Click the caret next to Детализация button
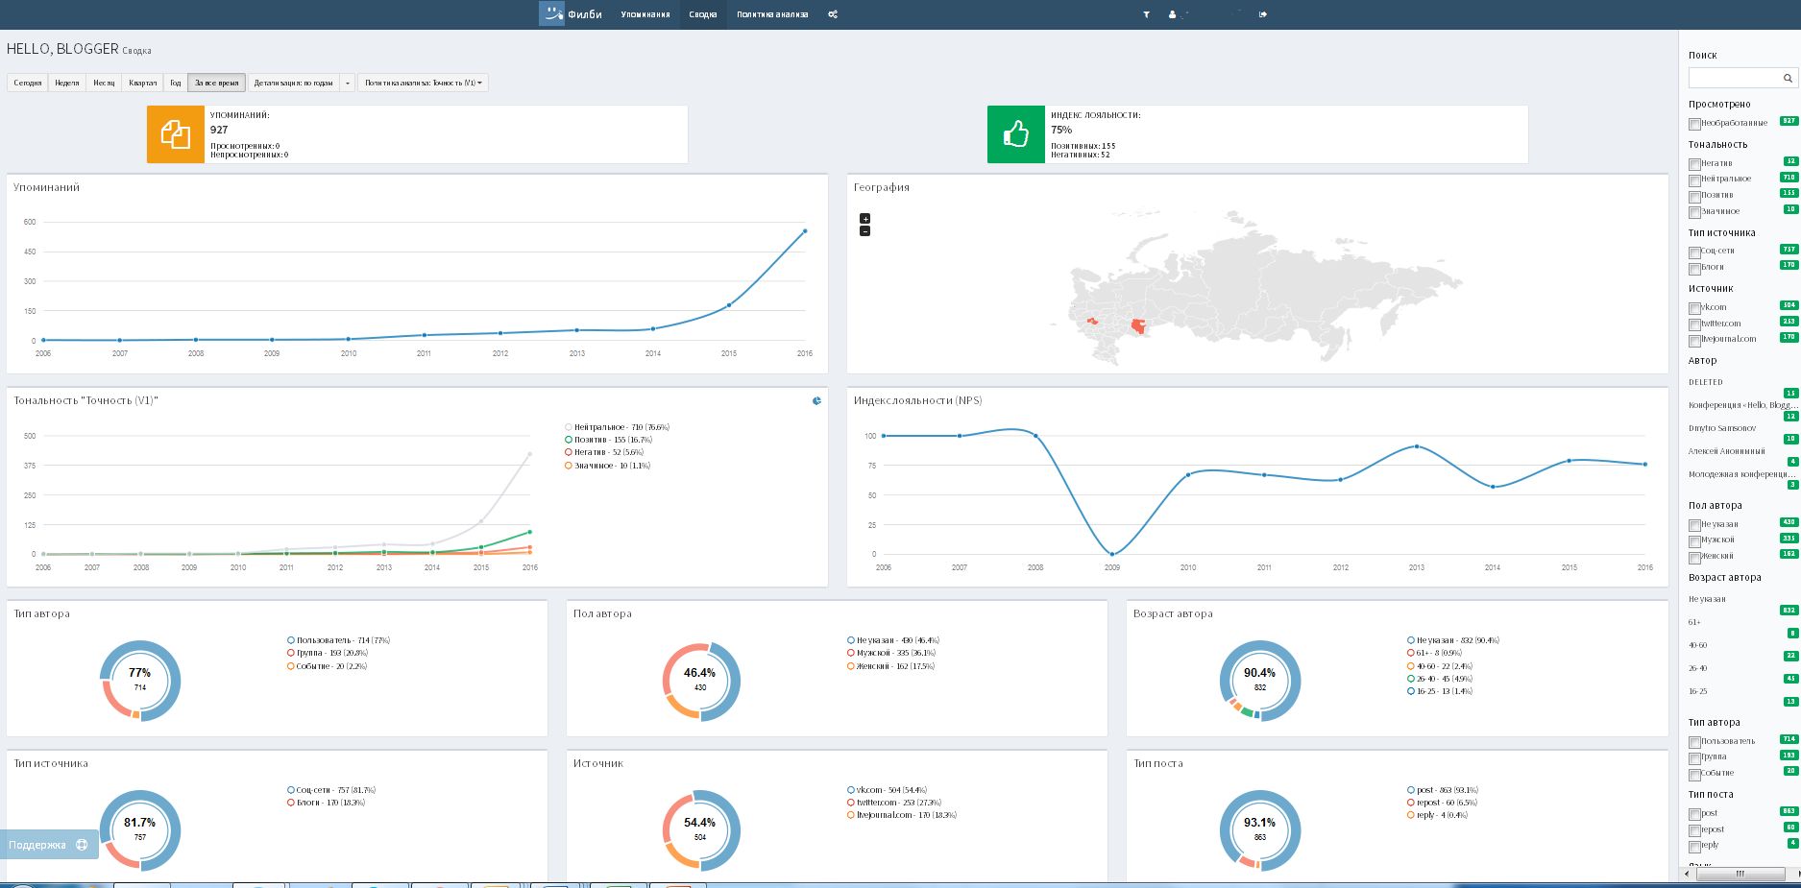Image resolution: width=1801 pixels, height=888 pixels. click(x=348, y=83)
